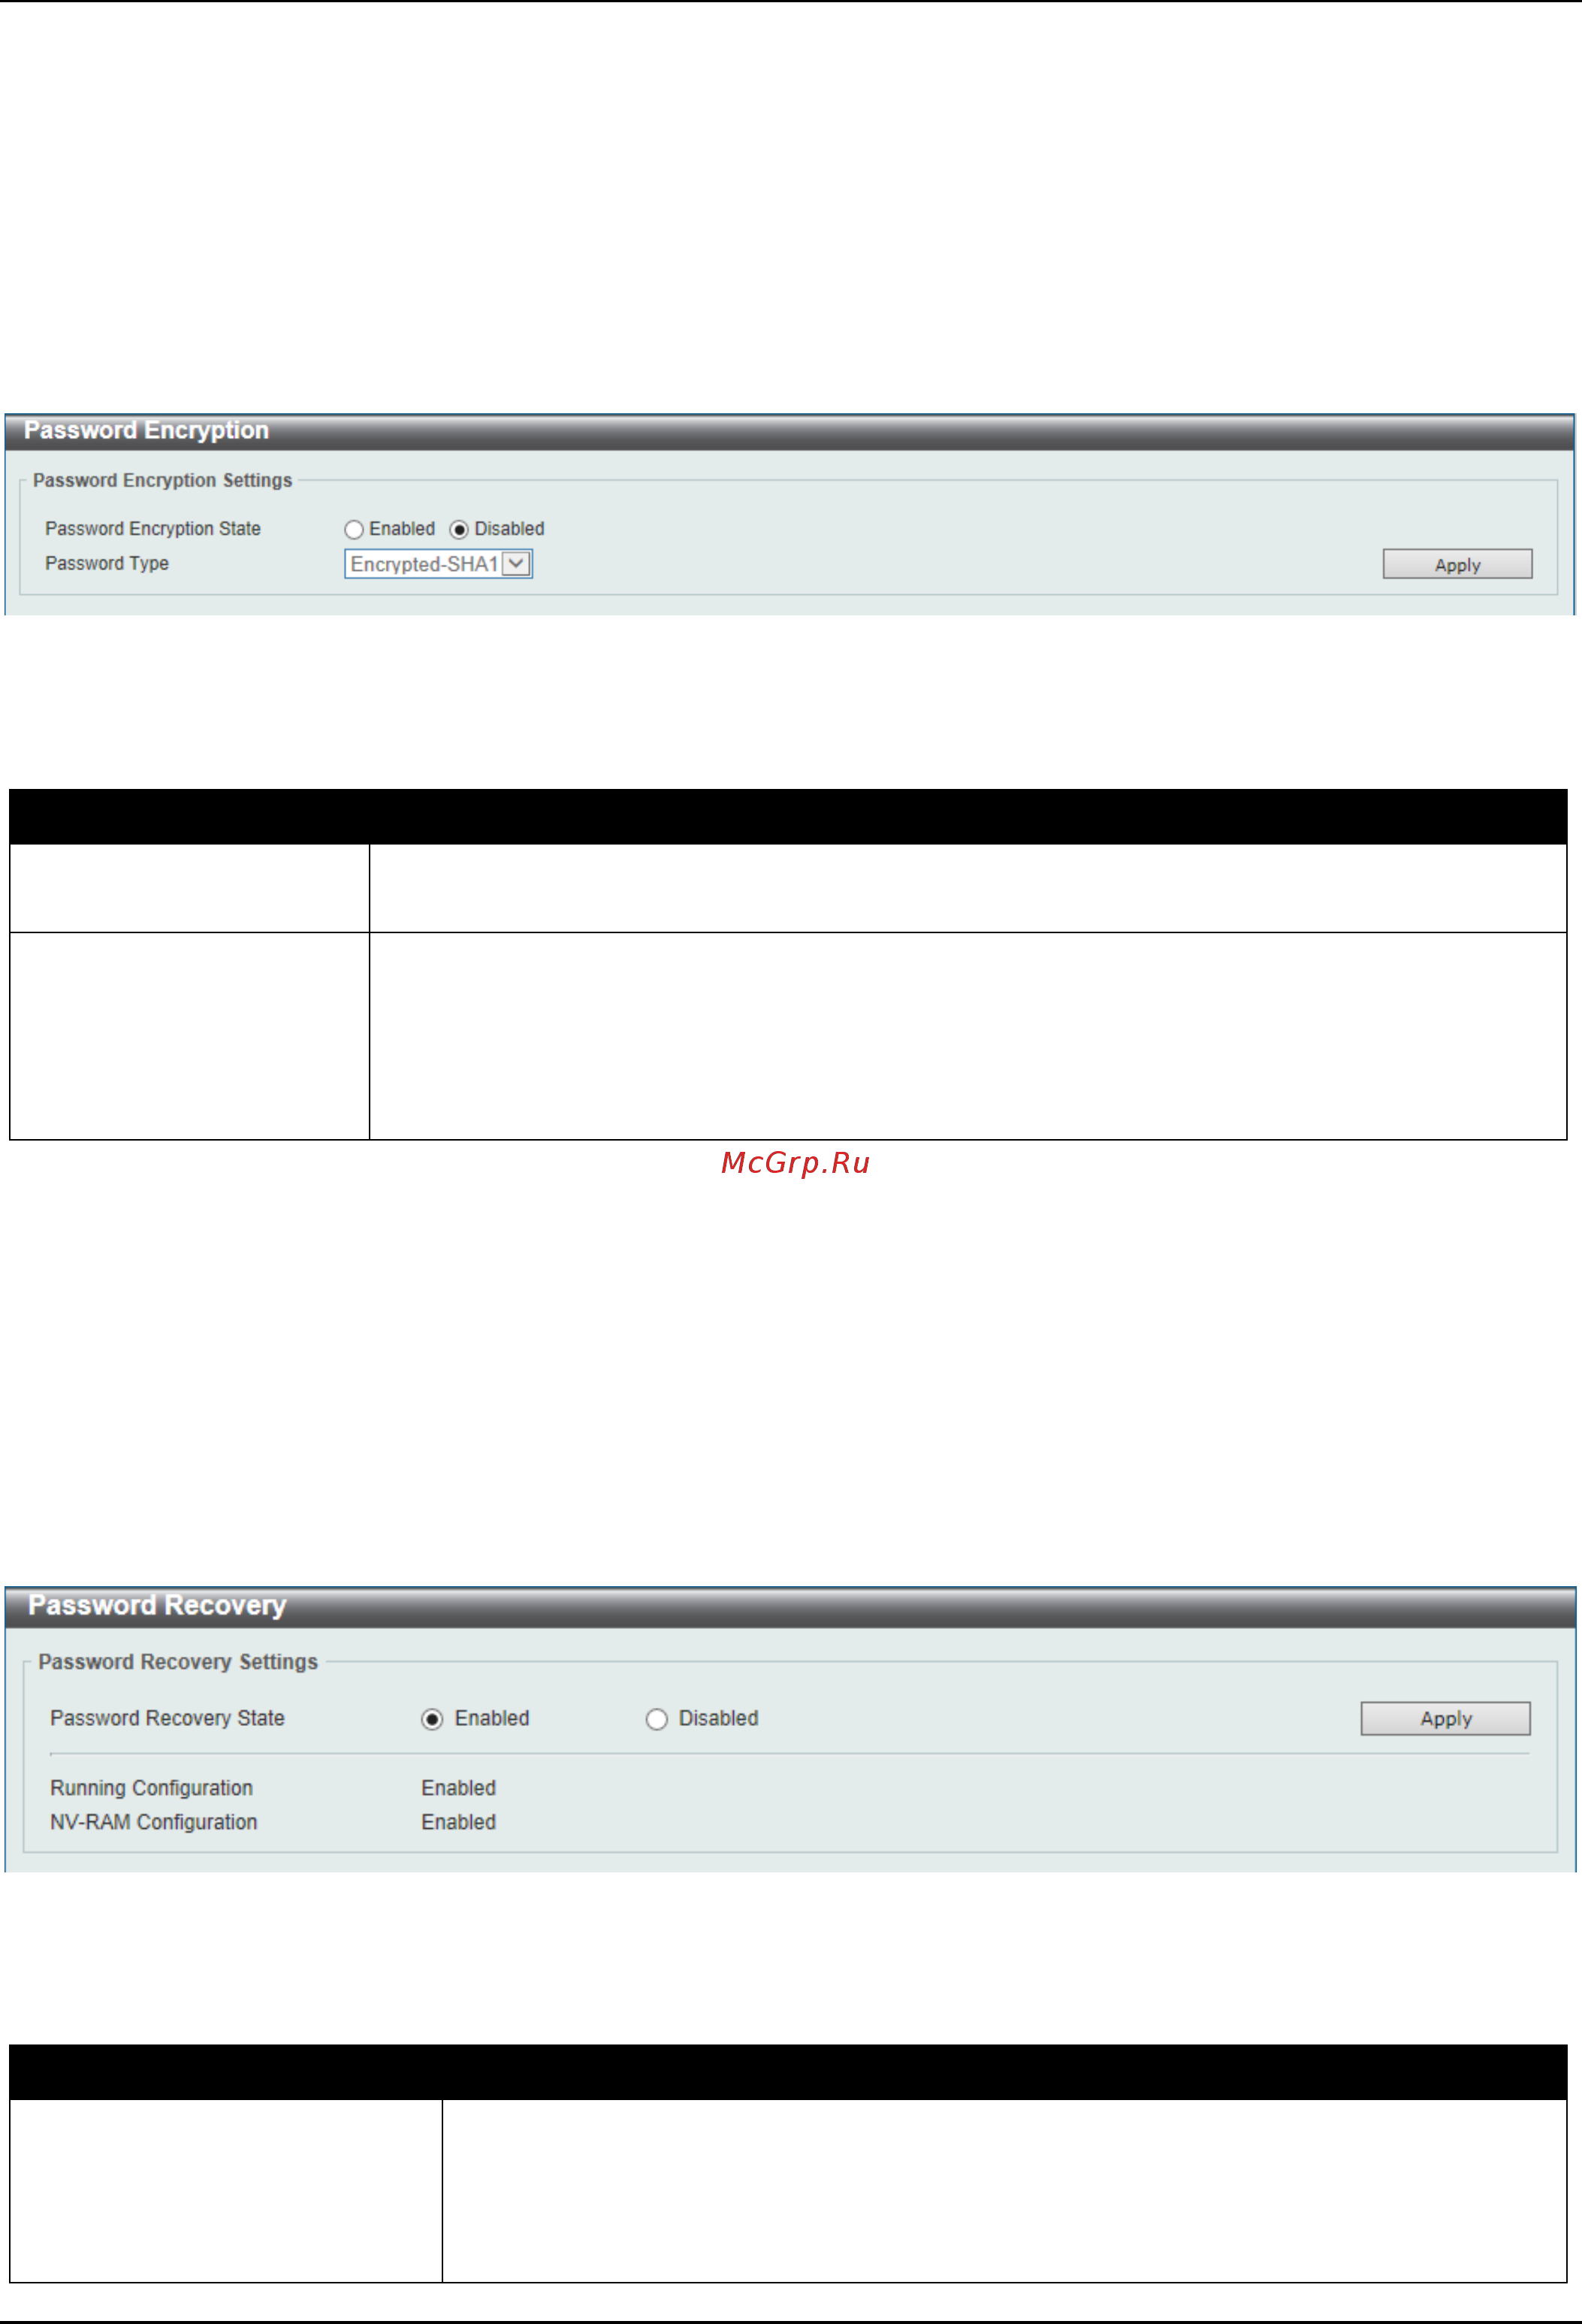Select Enabled for Password Recovery State

(x=432, y=1719)
